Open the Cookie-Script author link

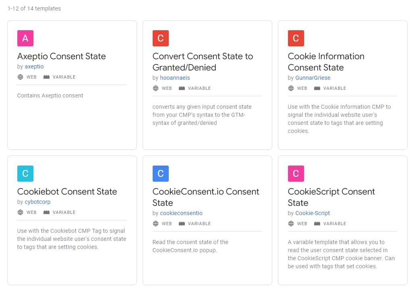[x=313, y=213]
